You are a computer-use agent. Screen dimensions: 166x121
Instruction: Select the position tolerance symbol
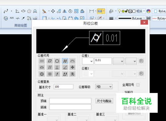(72, 67)
